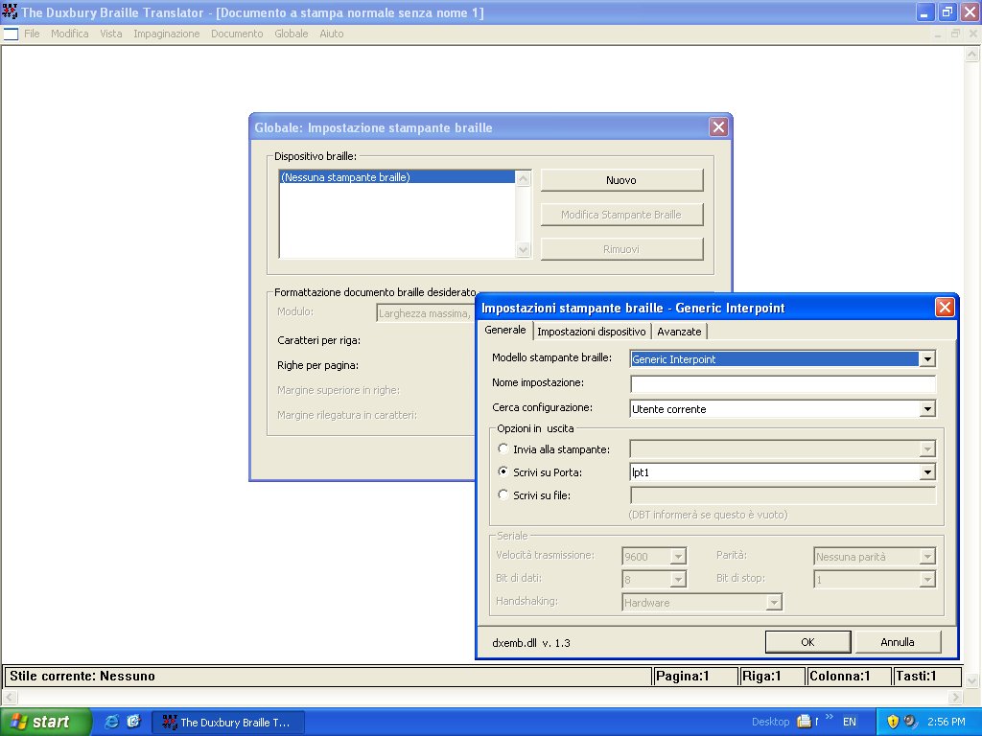Click OK in printer settings dialog
Image resolution: width=982 pixels, height=736 pixels.
807,642
